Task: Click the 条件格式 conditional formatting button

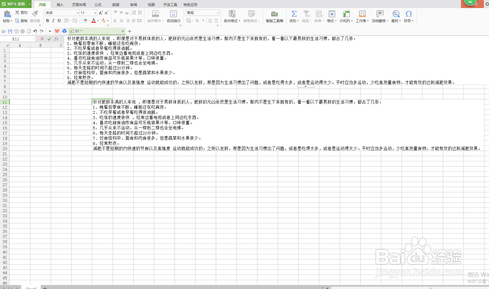Action: pos(232,17)
